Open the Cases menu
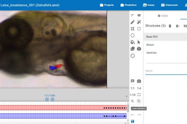Viewport: 187px width, 124px height. [x=149, y=5]
